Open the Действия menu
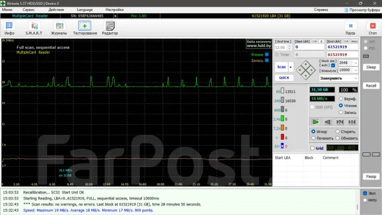 [x=56, y=10]
